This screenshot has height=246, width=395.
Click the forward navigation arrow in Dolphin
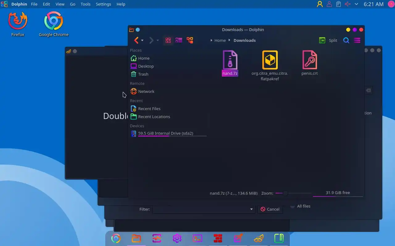(151, 40)
